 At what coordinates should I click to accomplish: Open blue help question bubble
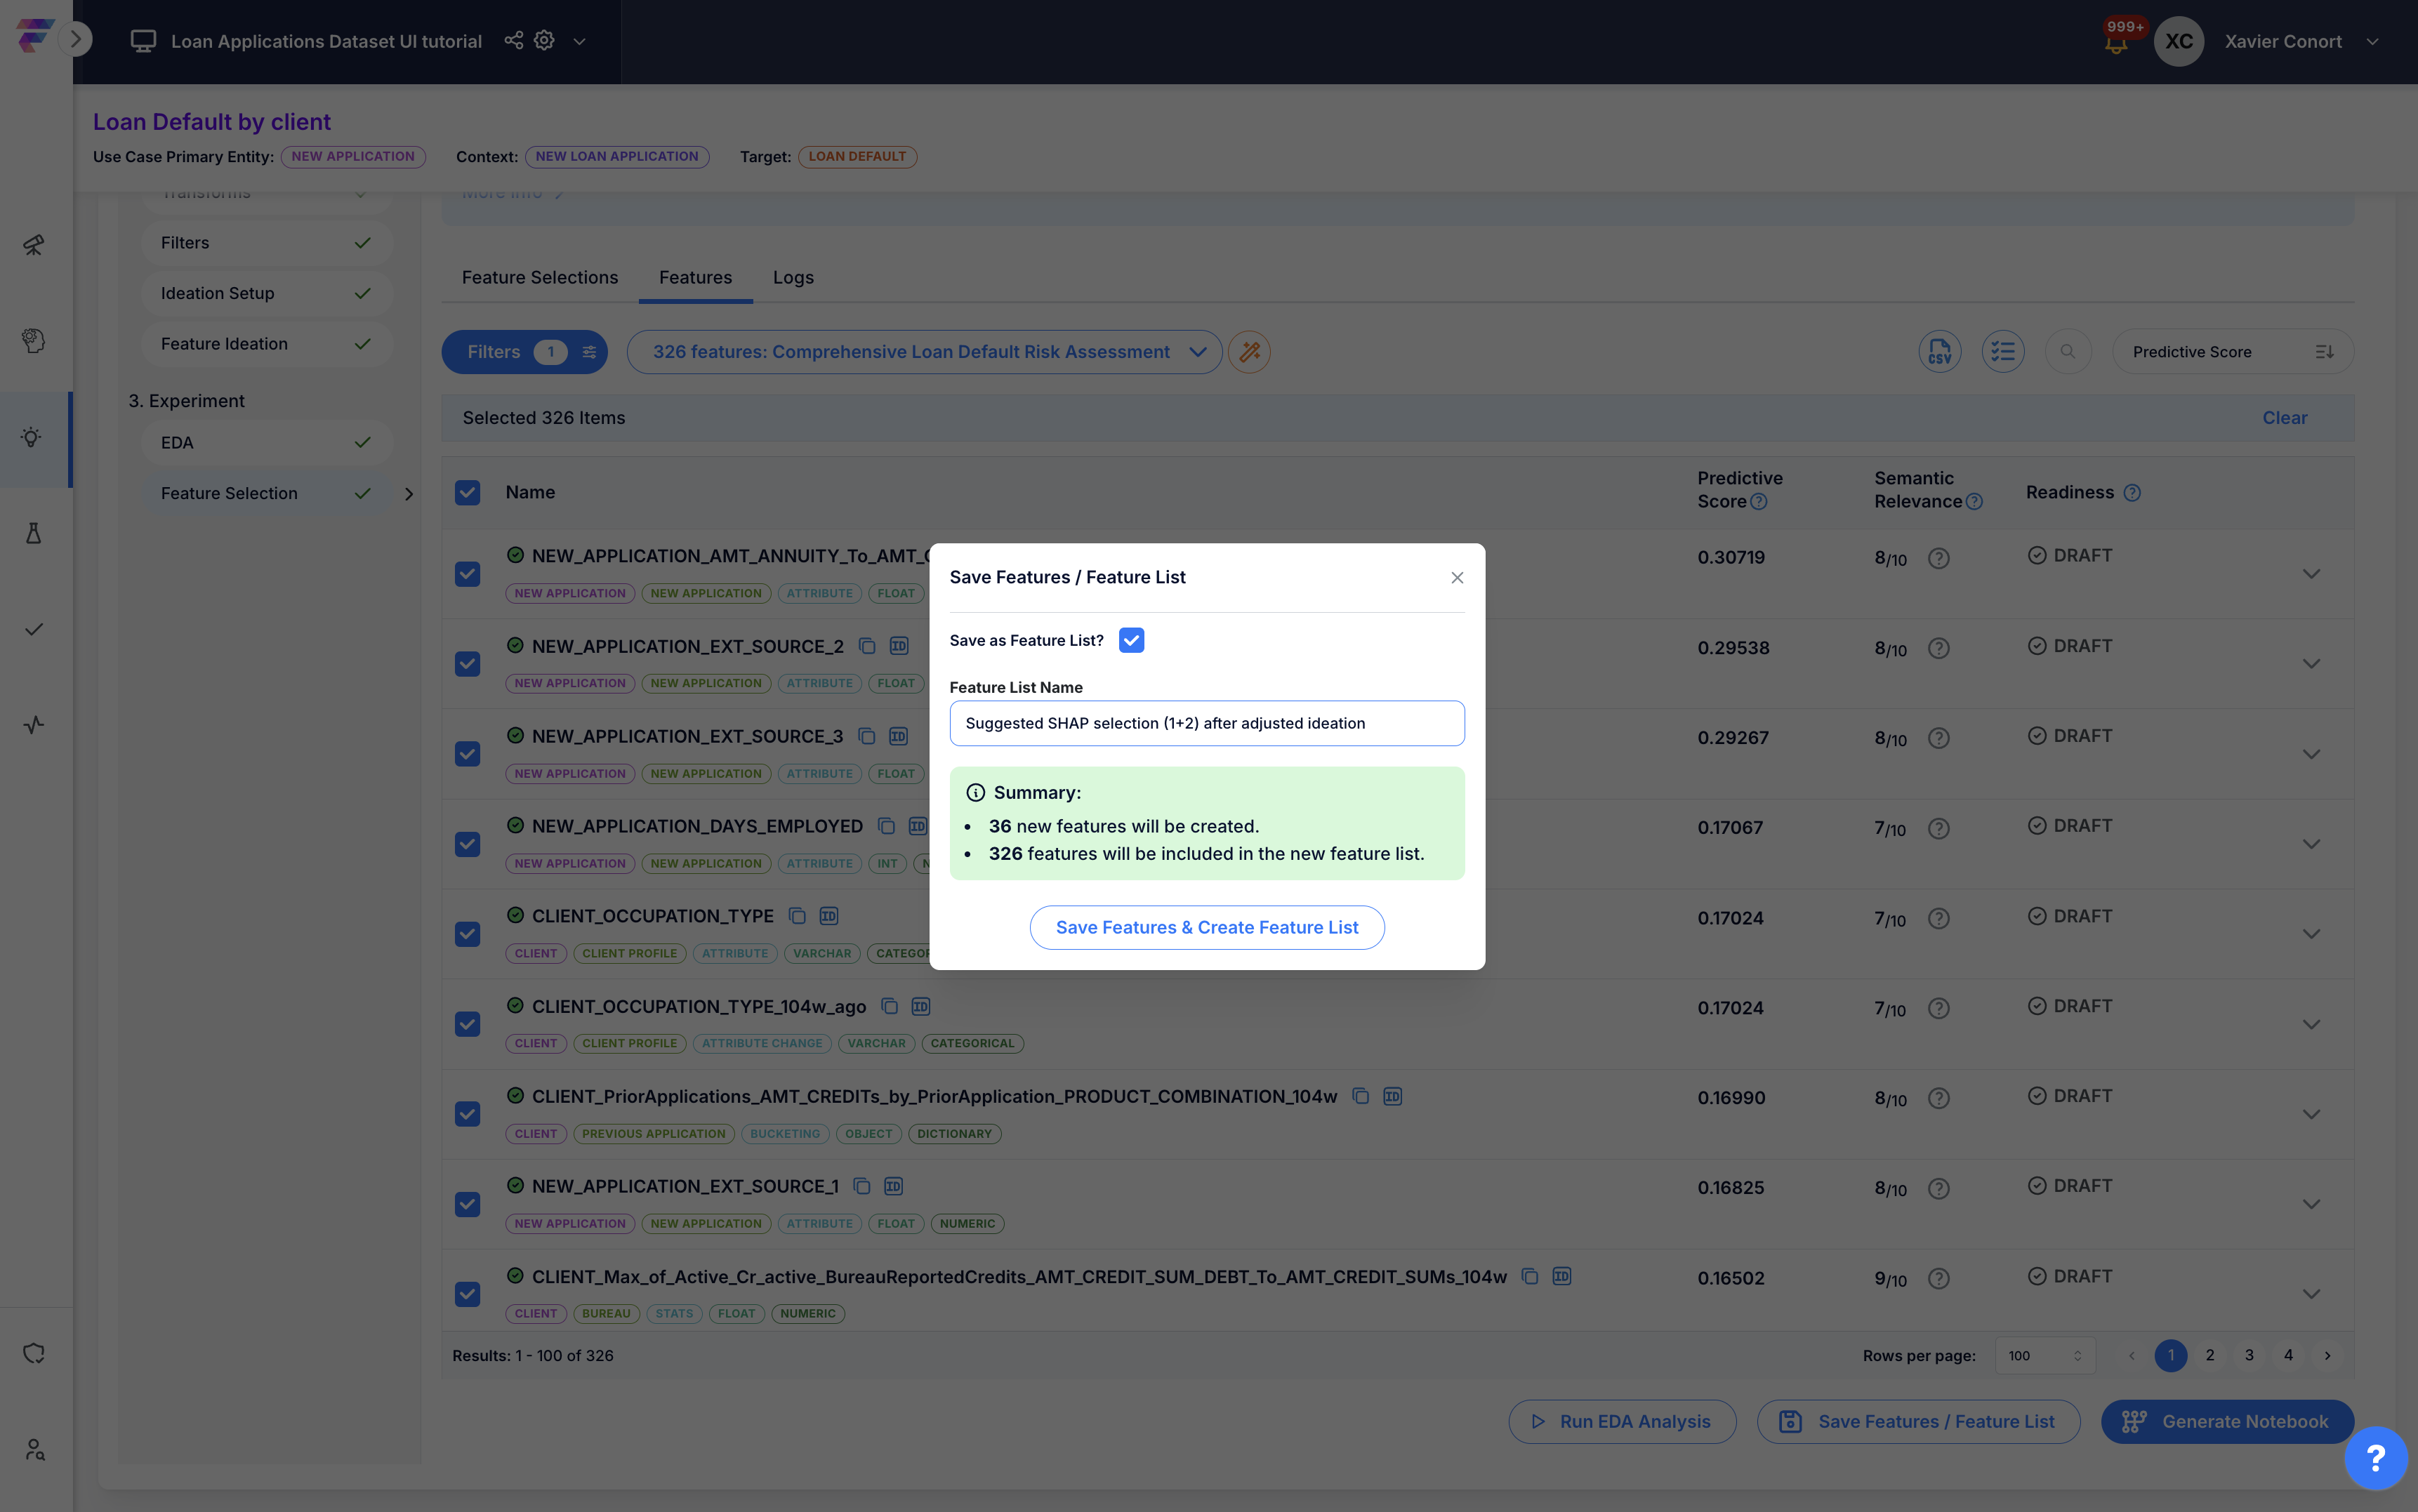(x=2375, y=1458)
